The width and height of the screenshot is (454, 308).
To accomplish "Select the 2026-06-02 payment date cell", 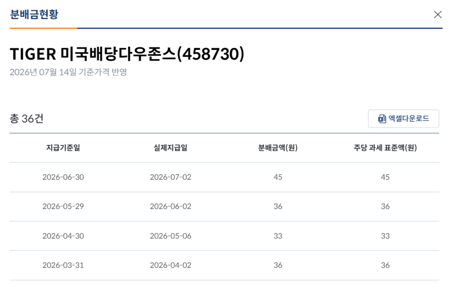I will (171, 206).
